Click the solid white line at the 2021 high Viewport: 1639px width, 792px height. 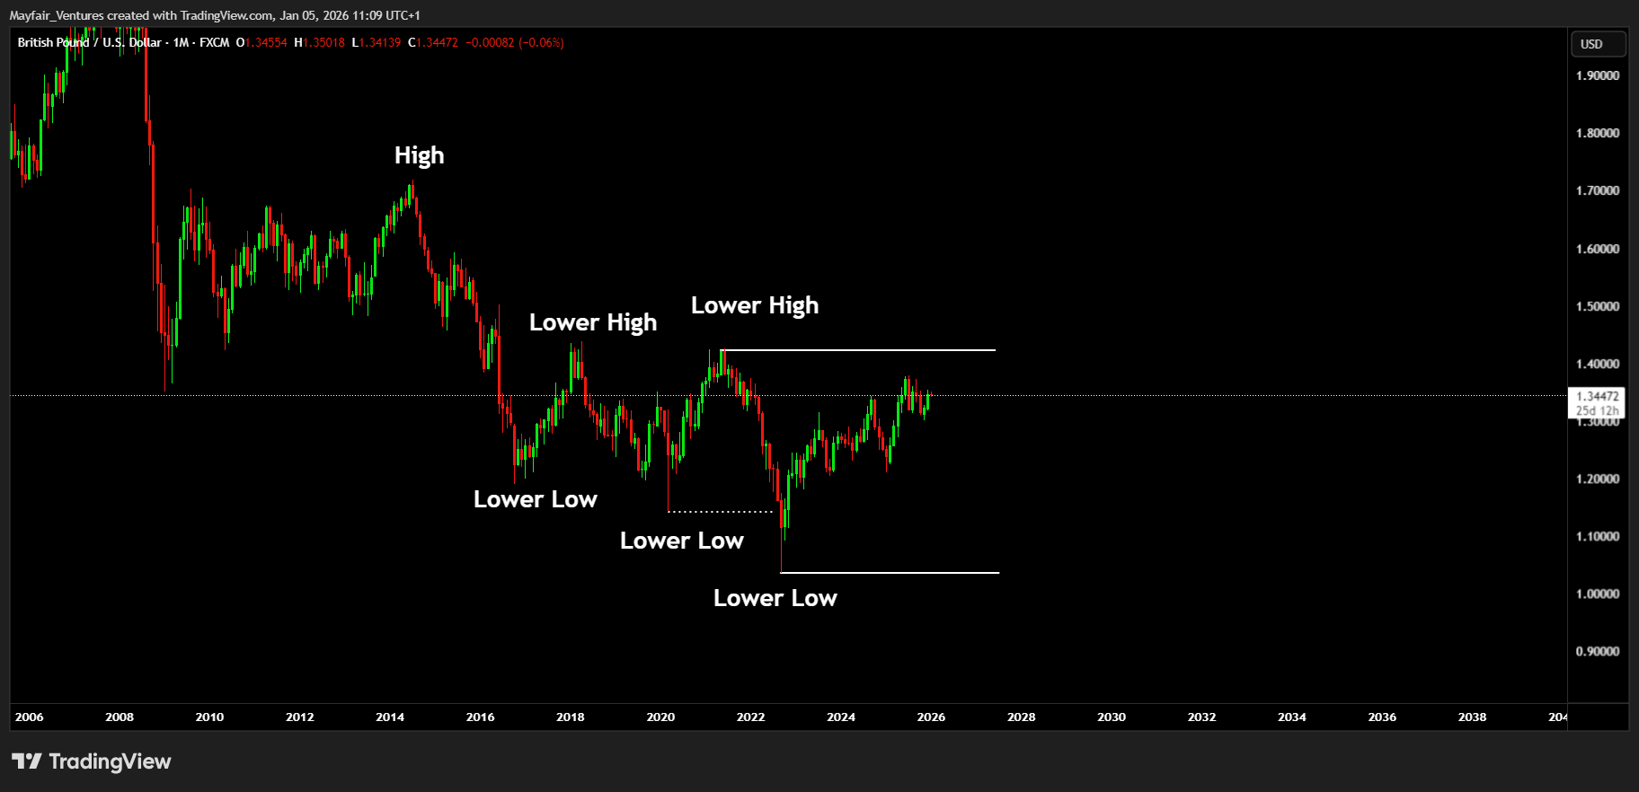[x=858, y=349]
